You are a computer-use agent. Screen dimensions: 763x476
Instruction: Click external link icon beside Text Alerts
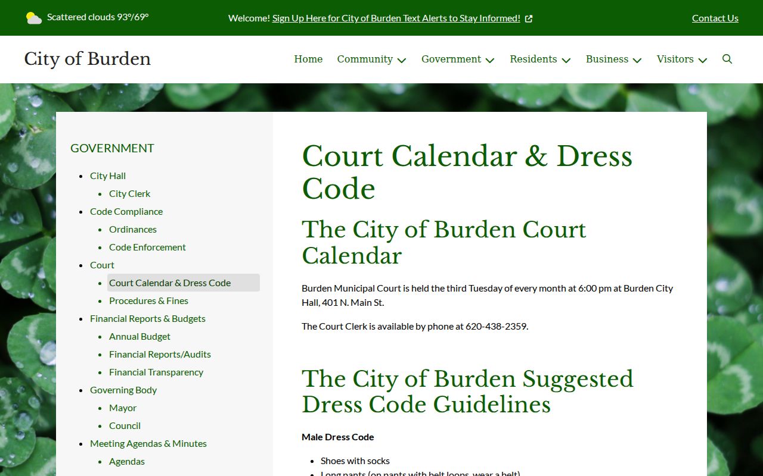click(529, 18)
